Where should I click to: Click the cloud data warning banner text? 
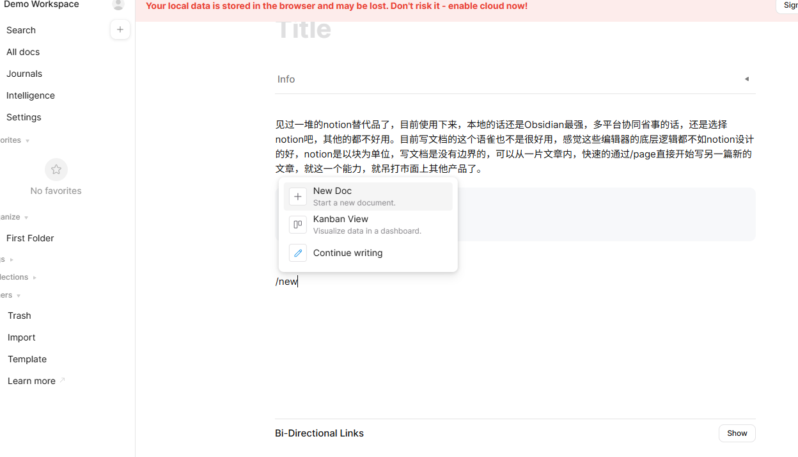(336, 6)
